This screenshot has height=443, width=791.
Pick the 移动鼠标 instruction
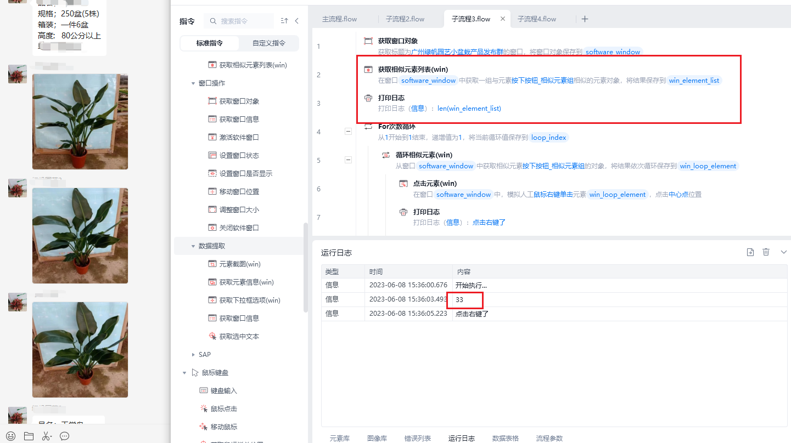tap(218, 427)
